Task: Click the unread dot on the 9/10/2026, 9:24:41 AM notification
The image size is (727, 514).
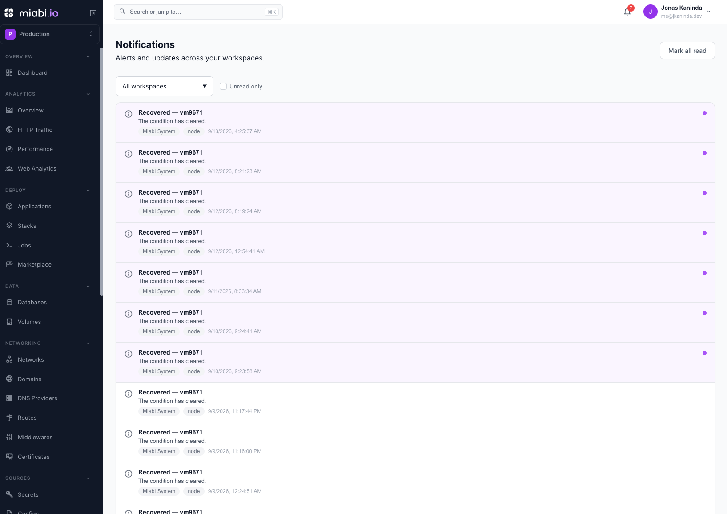Action: click(704, 313)
